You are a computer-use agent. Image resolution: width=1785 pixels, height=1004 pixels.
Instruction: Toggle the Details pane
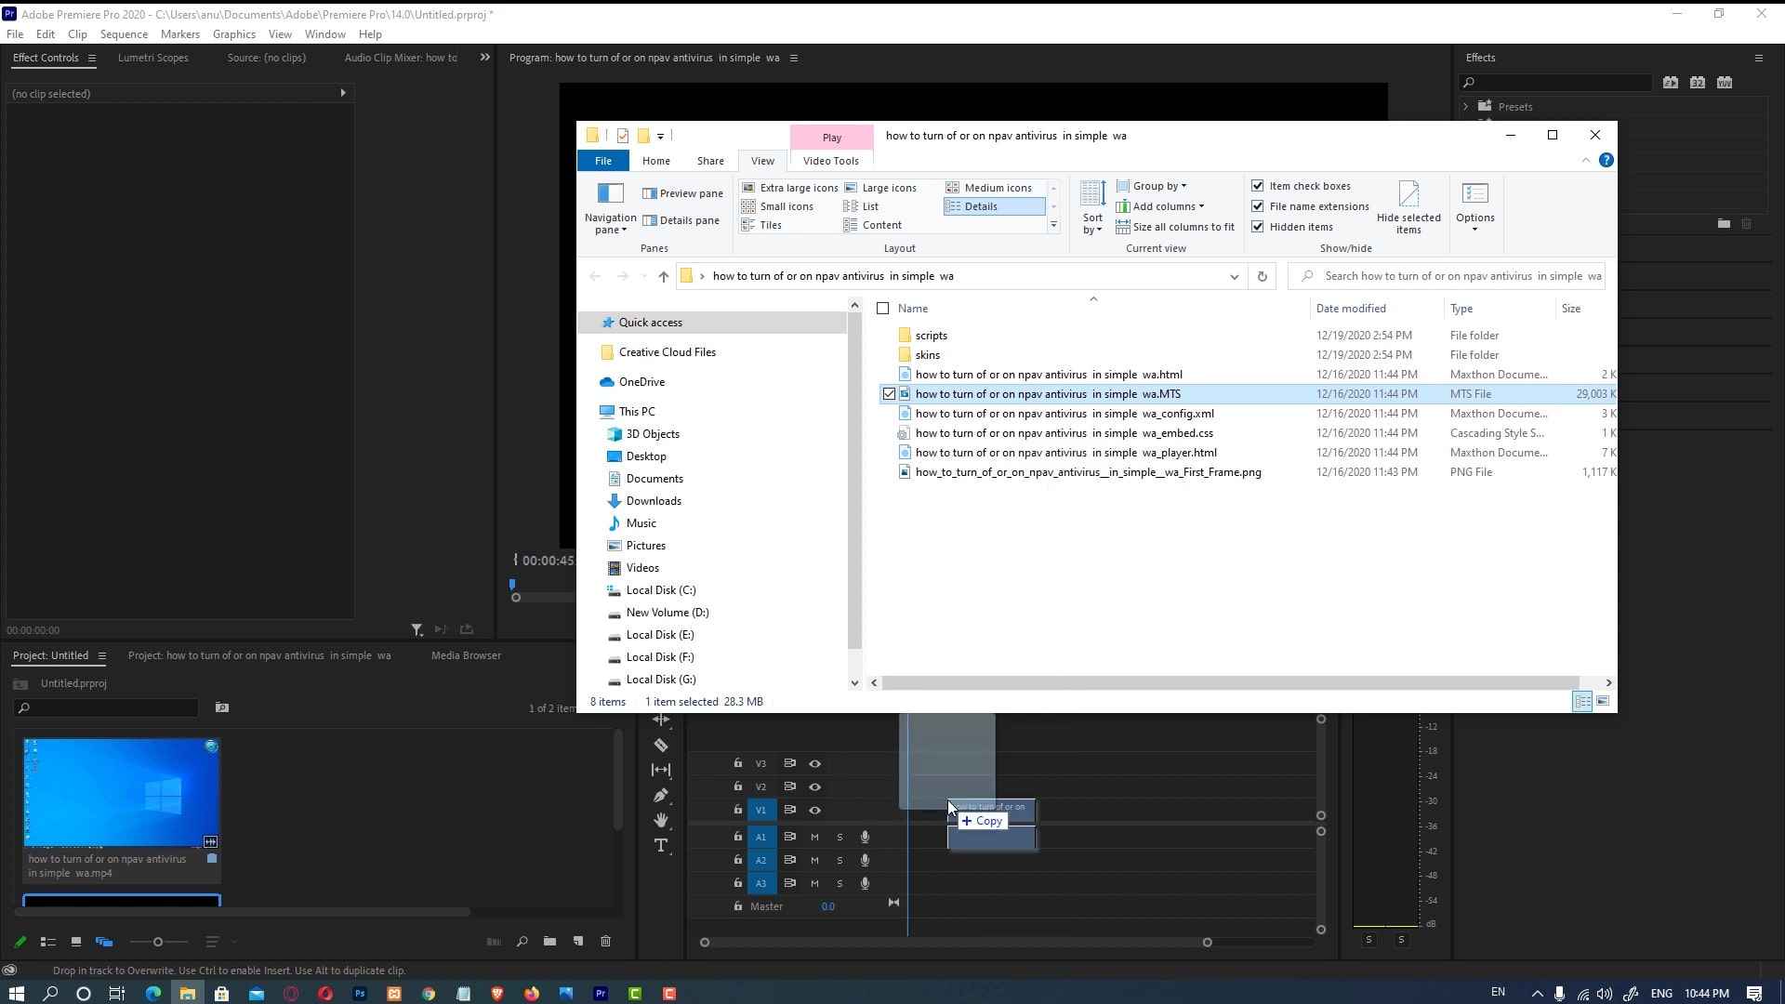coord(681,220)
